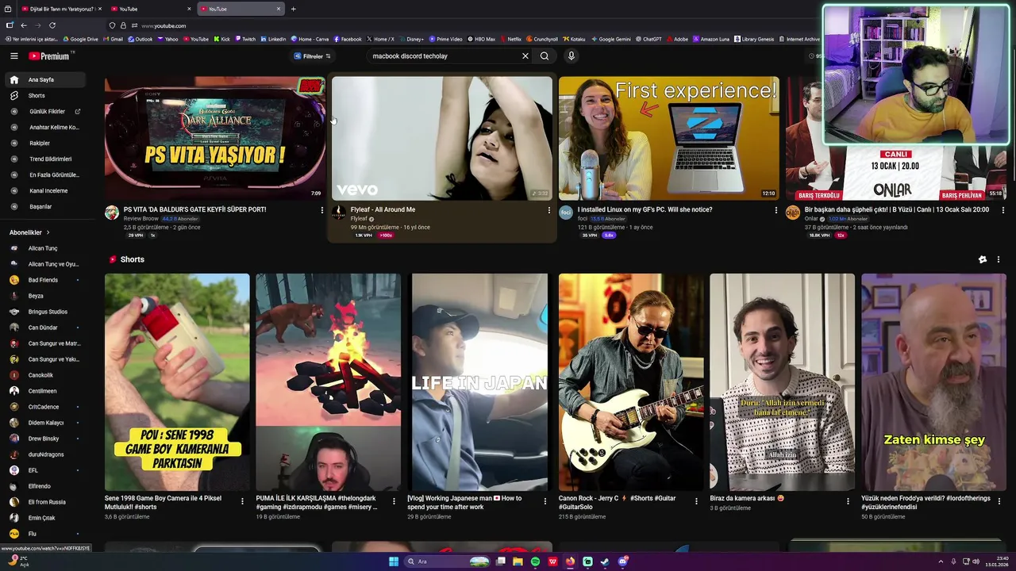This screenshot has height=571, width=1016.
Task: Open Gmail bookmark in bookmarks bar
Action: [x=113, y=39]
